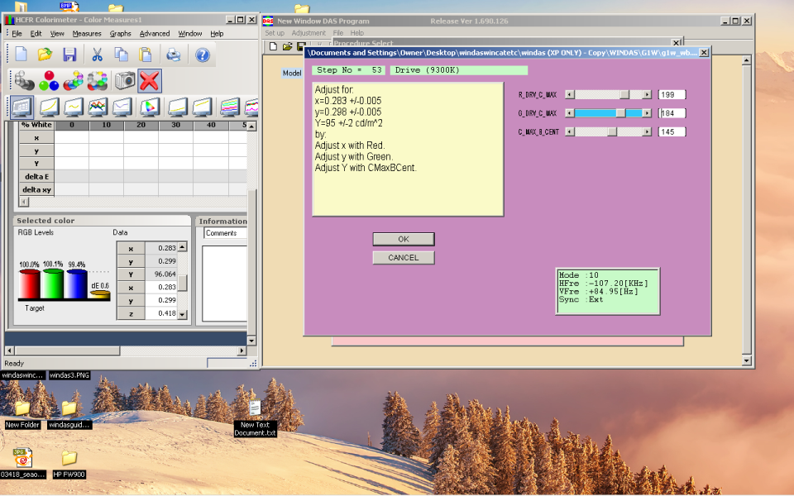The width and height of the screenshot is (794, 496).
Task: Click the G_DRV_C_MAX slider thumb
Action: [x=620, y=113]
